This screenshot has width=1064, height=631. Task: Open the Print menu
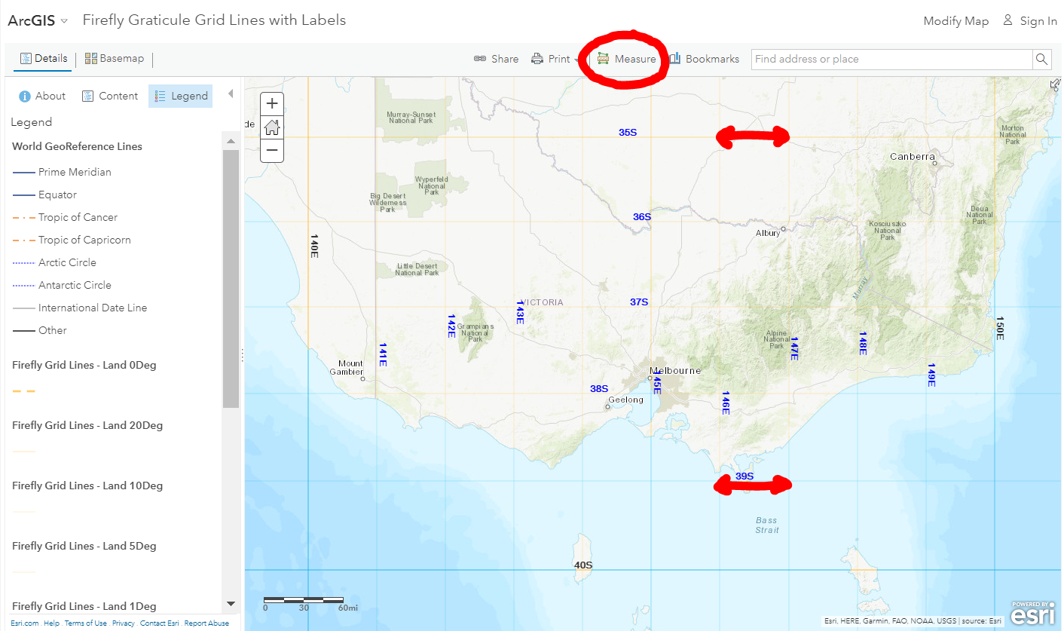(555, 59)
